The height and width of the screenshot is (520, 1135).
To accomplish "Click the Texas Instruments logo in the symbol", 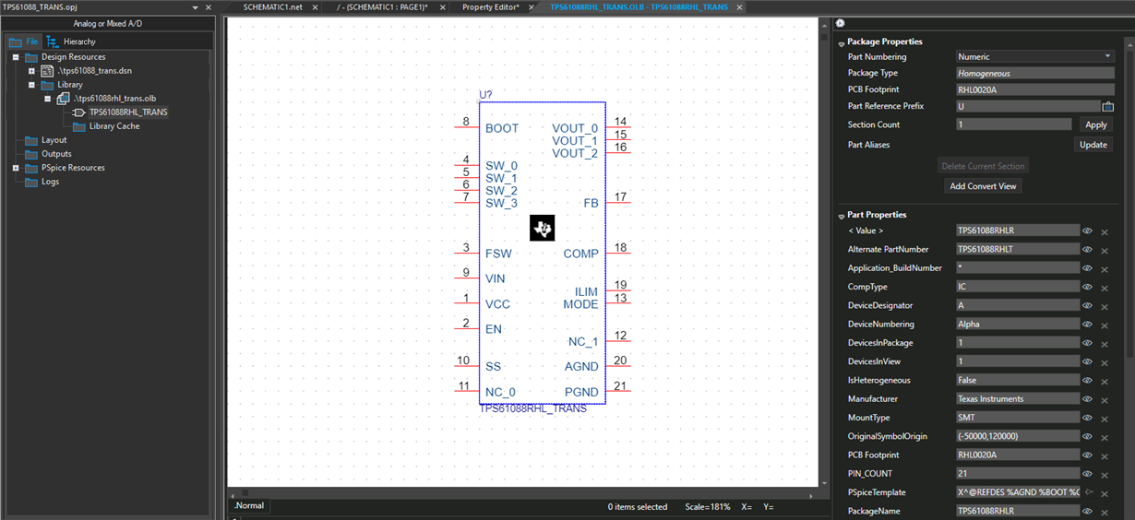I will (x=543, y=229).
